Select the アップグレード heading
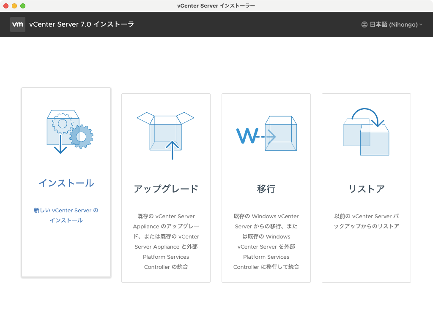The image size is (433, 336). coord(166,189)
